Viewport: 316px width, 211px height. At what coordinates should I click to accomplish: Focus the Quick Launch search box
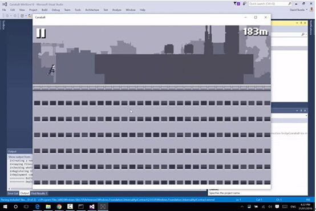pos(270,3)
